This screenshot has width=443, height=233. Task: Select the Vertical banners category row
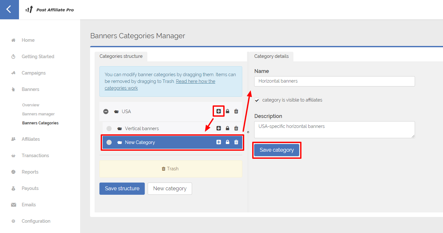click(x=172, y=129)
